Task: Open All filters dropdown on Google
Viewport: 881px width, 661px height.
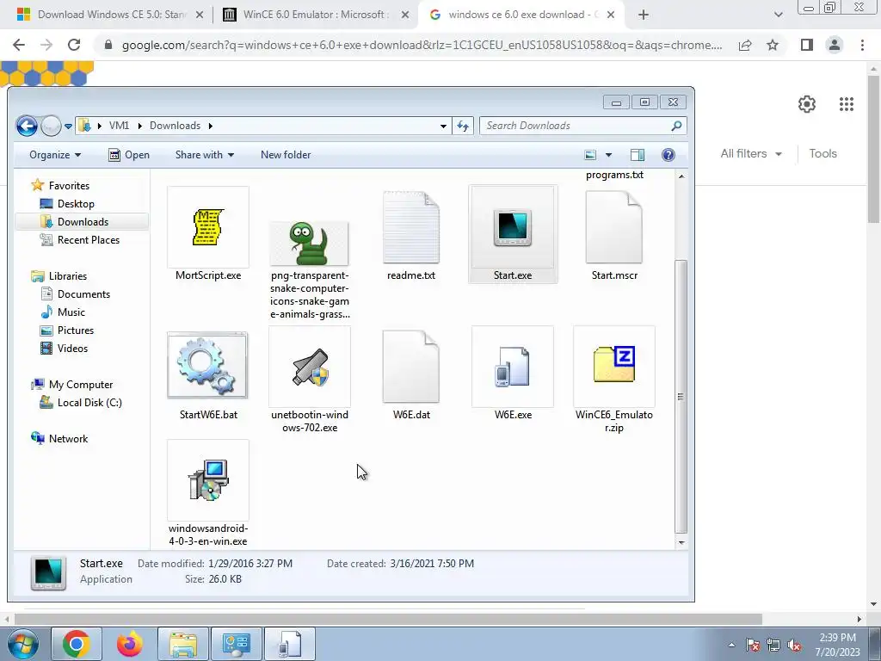Action: coord(750,153)
